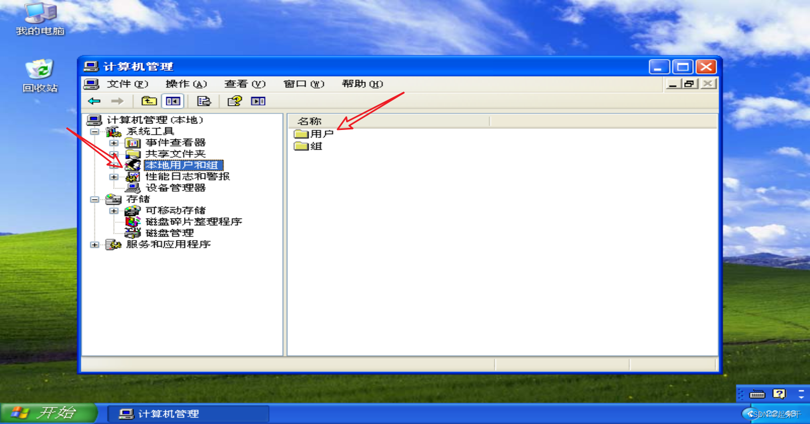Expand the 事件查看器 tree node
Viewport: 810px width, 424px height.
tap(114, 143)
